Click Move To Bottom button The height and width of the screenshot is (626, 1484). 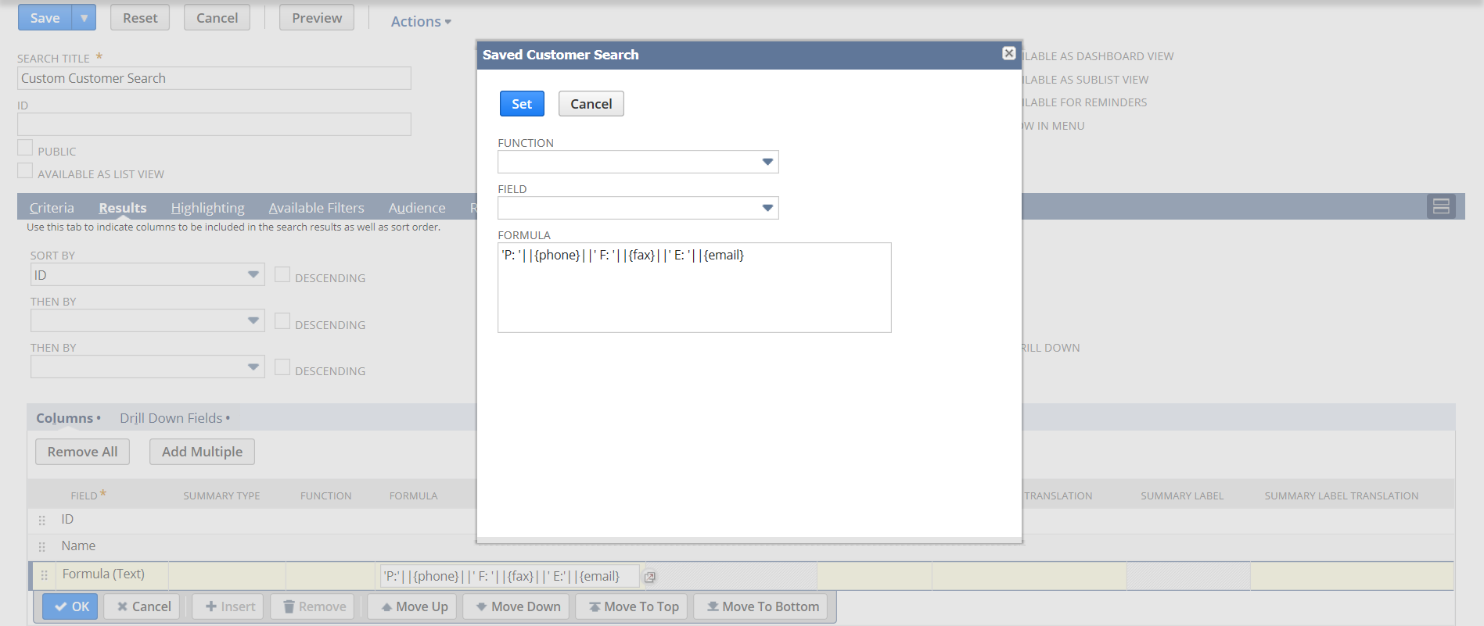pos(762,606)
